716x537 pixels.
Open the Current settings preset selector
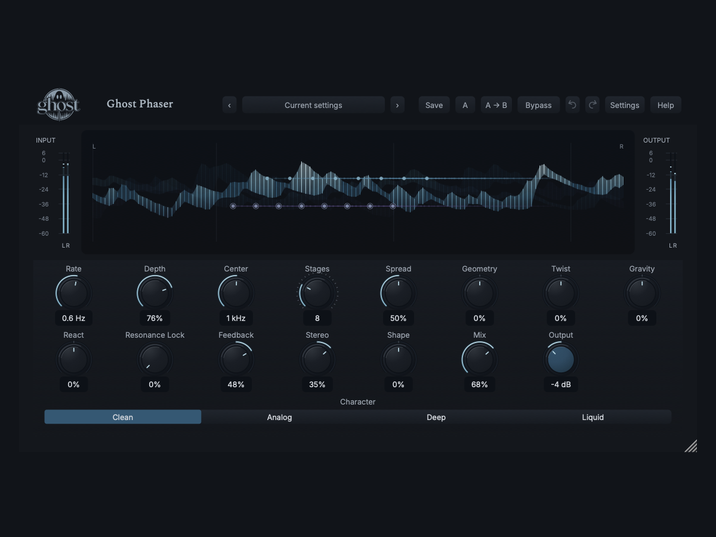[313, 105]
